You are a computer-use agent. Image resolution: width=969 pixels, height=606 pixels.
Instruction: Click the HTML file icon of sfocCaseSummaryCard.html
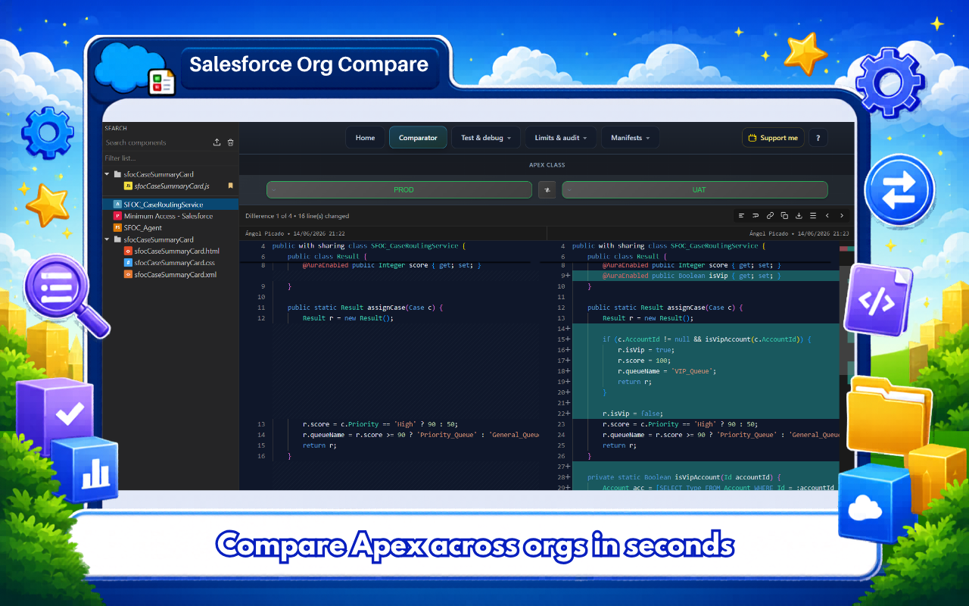(x=128, y=251)
